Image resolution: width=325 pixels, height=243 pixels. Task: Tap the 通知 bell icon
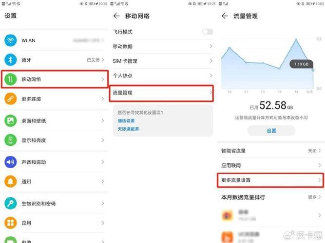pos(10,181)
